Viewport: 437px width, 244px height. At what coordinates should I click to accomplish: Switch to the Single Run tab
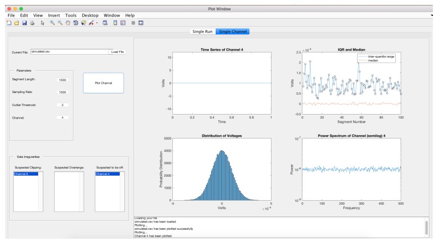tap(203, 31)
